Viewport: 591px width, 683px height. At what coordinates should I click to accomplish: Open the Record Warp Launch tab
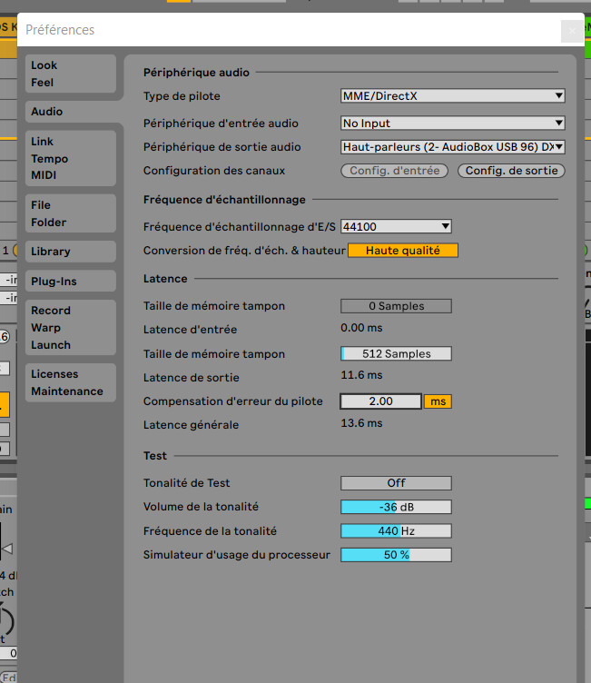(71, 328)
